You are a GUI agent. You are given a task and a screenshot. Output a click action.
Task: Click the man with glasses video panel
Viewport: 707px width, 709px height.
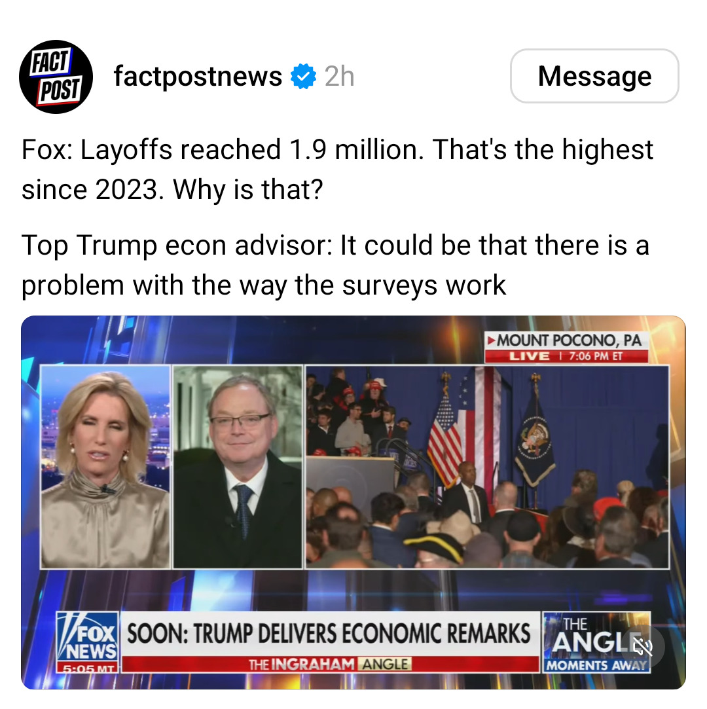pos(238,467)
